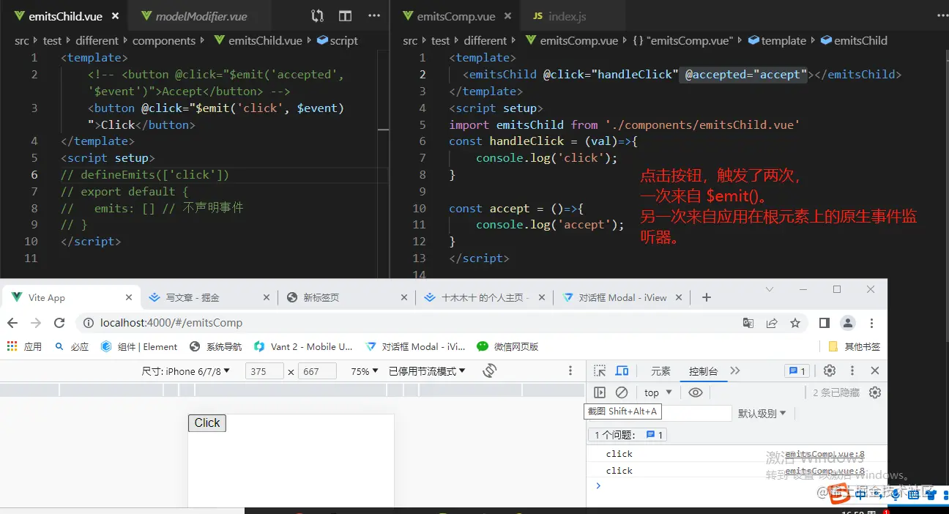The image size is (949, 514).
Task: Bookmark this page with the star icon
Action: point(795,323)
